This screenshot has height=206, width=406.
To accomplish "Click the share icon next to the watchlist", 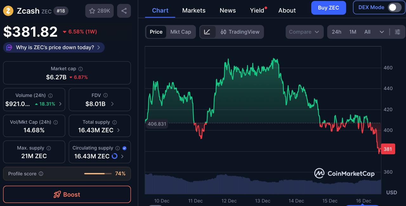I will click(x=124, y=10).
